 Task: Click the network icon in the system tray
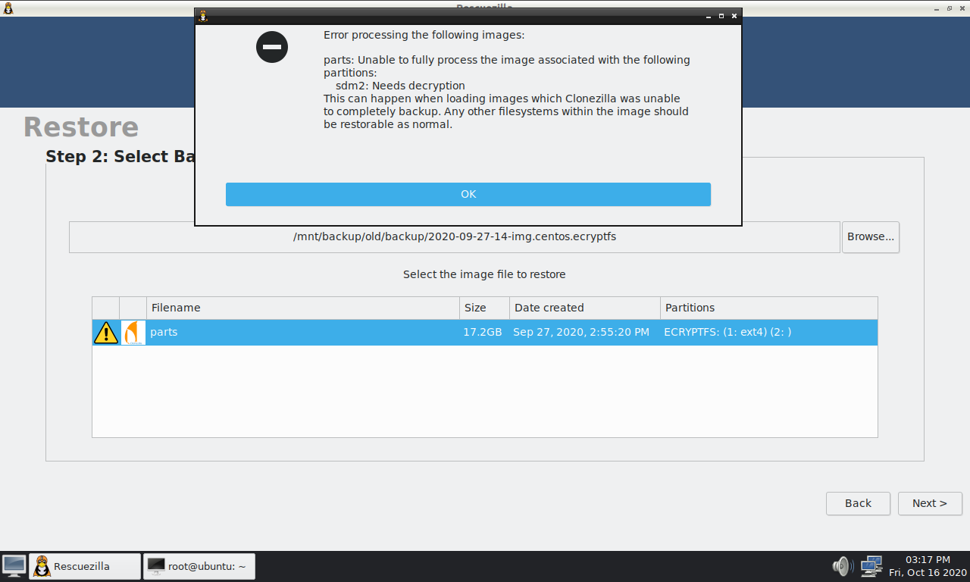point(871,566)
